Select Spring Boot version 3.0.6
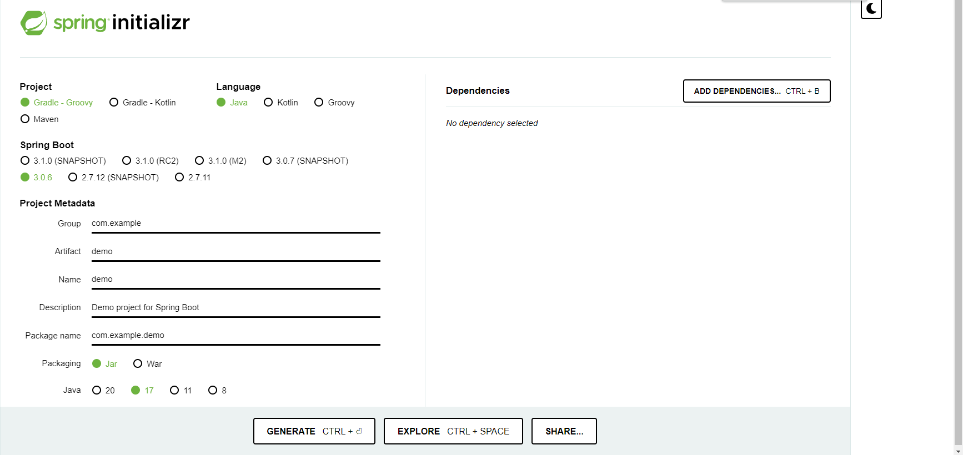 (x=36, y=178)
